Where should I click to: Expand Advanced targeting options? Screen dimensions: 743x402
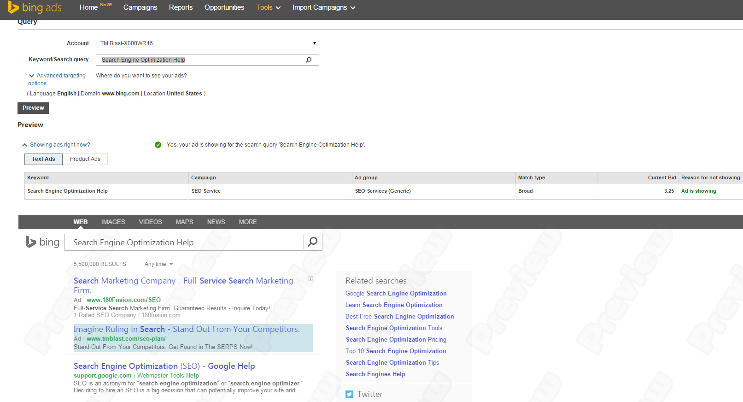(57, 79)
